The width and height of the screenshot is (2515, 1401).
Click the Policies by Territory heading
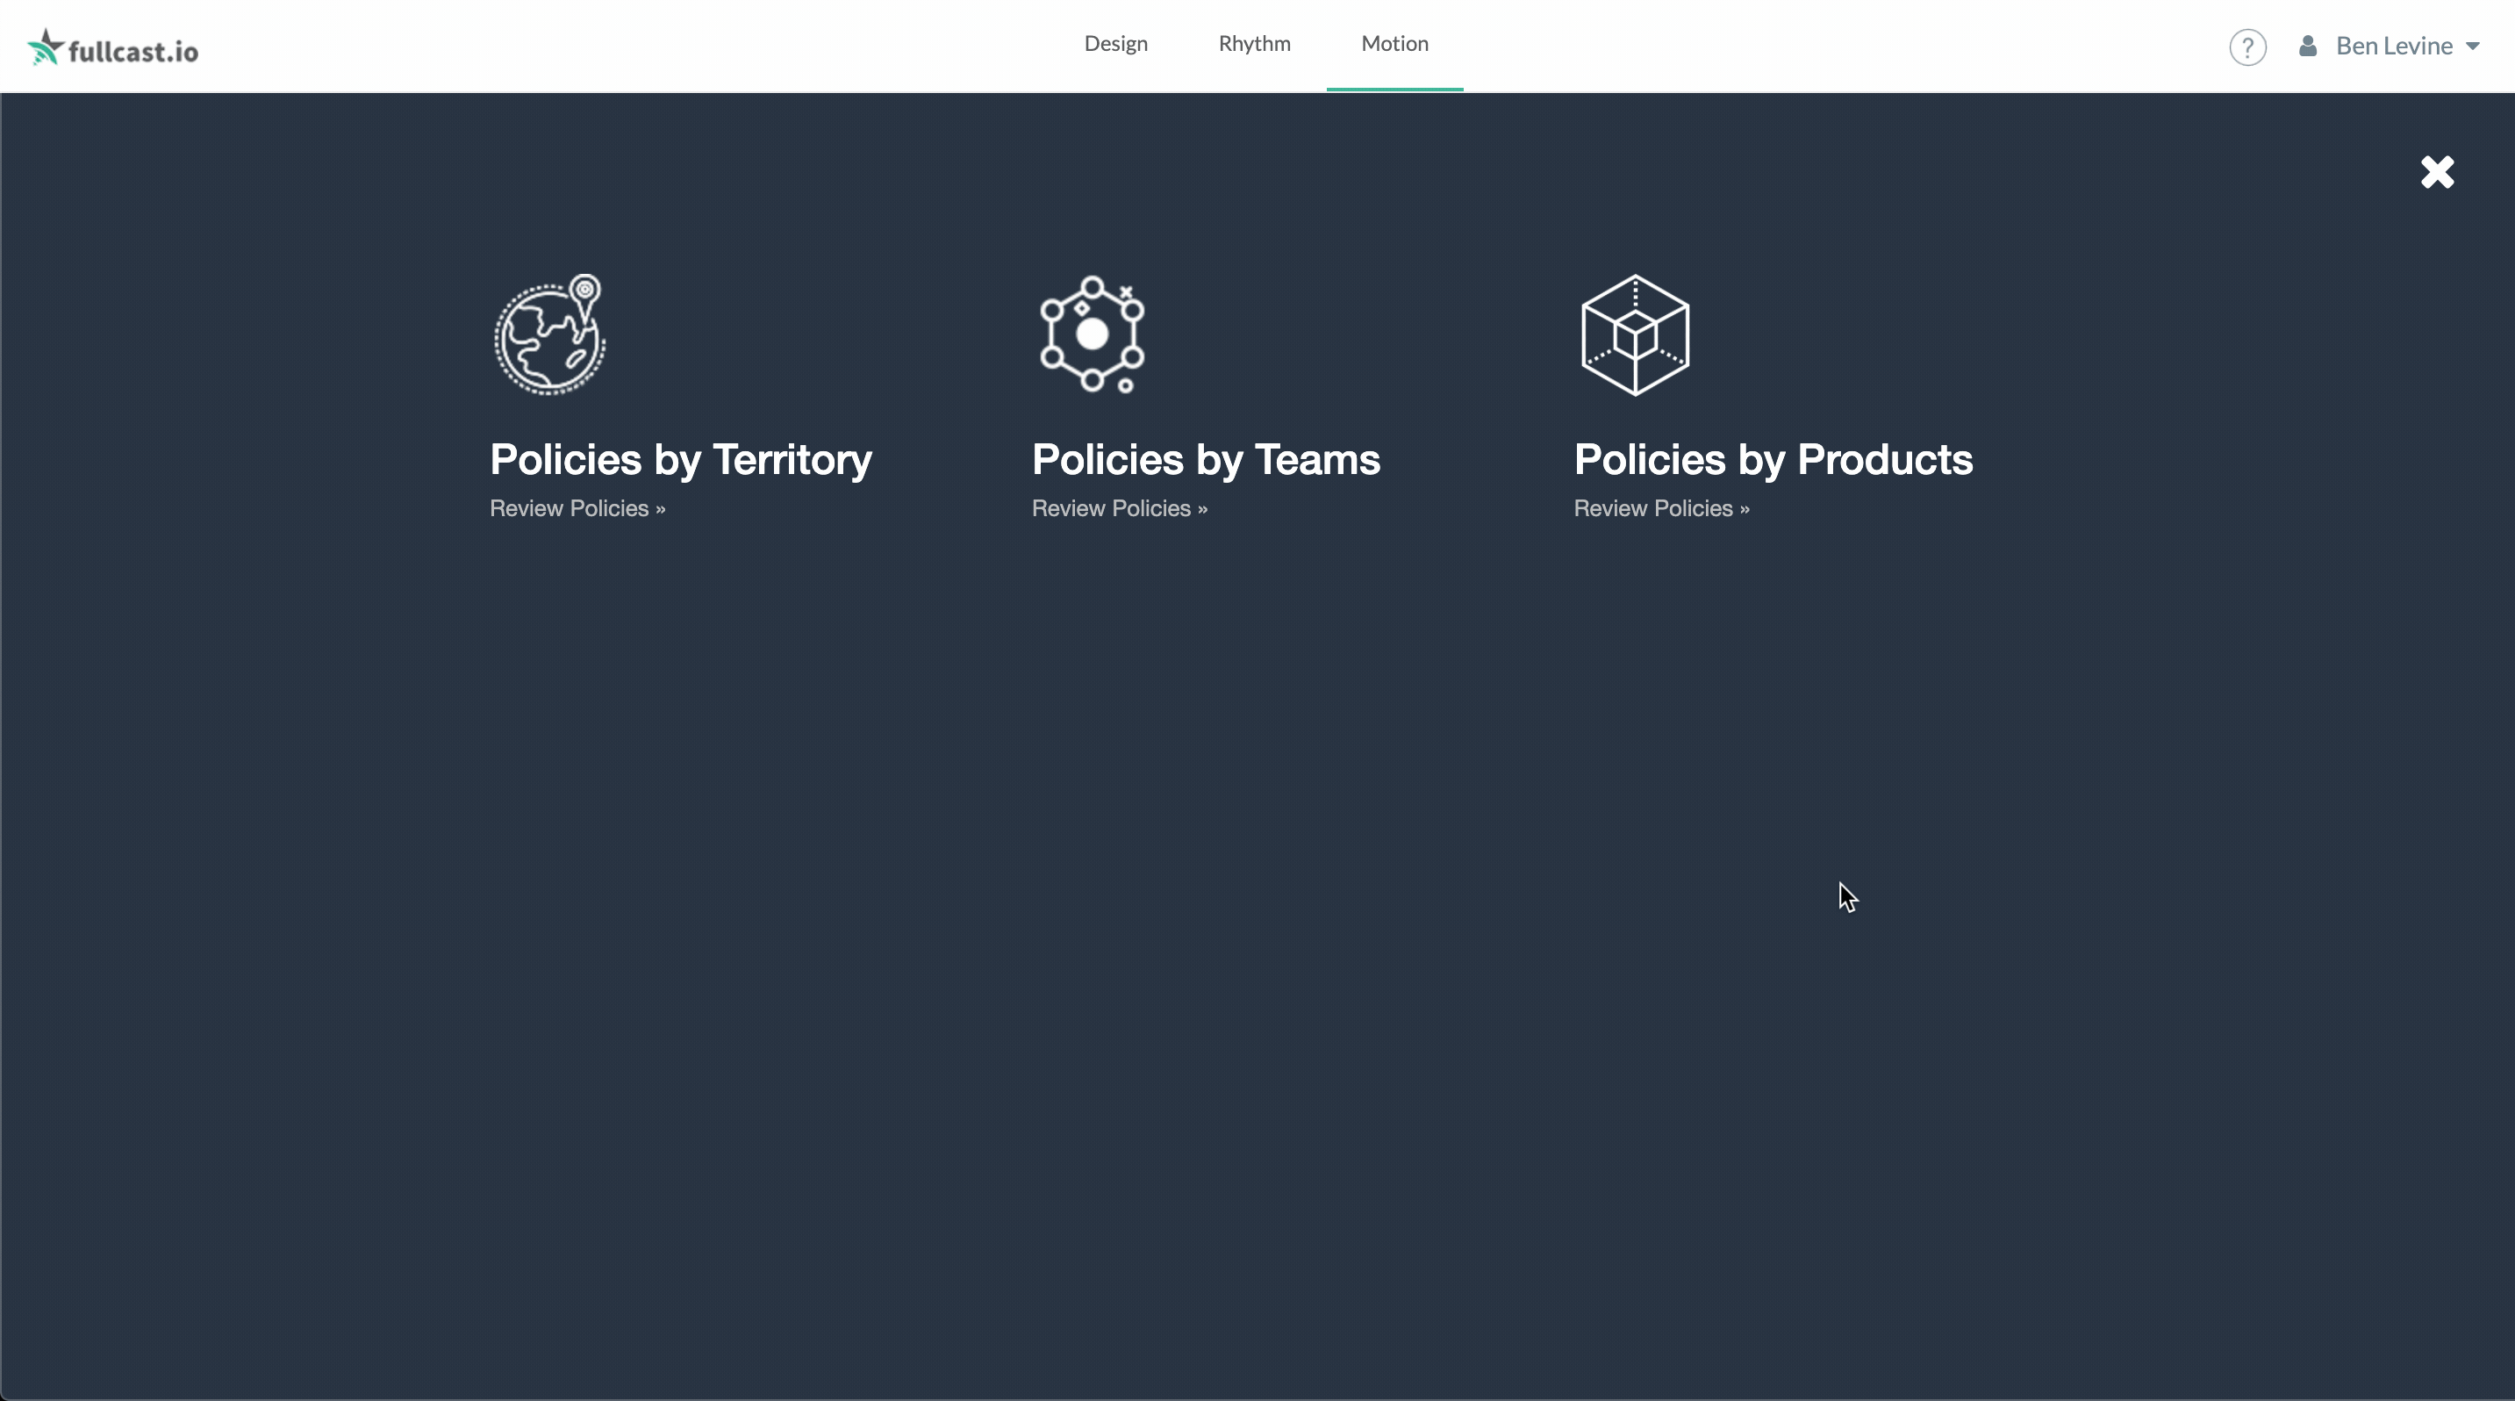(680, 460)
